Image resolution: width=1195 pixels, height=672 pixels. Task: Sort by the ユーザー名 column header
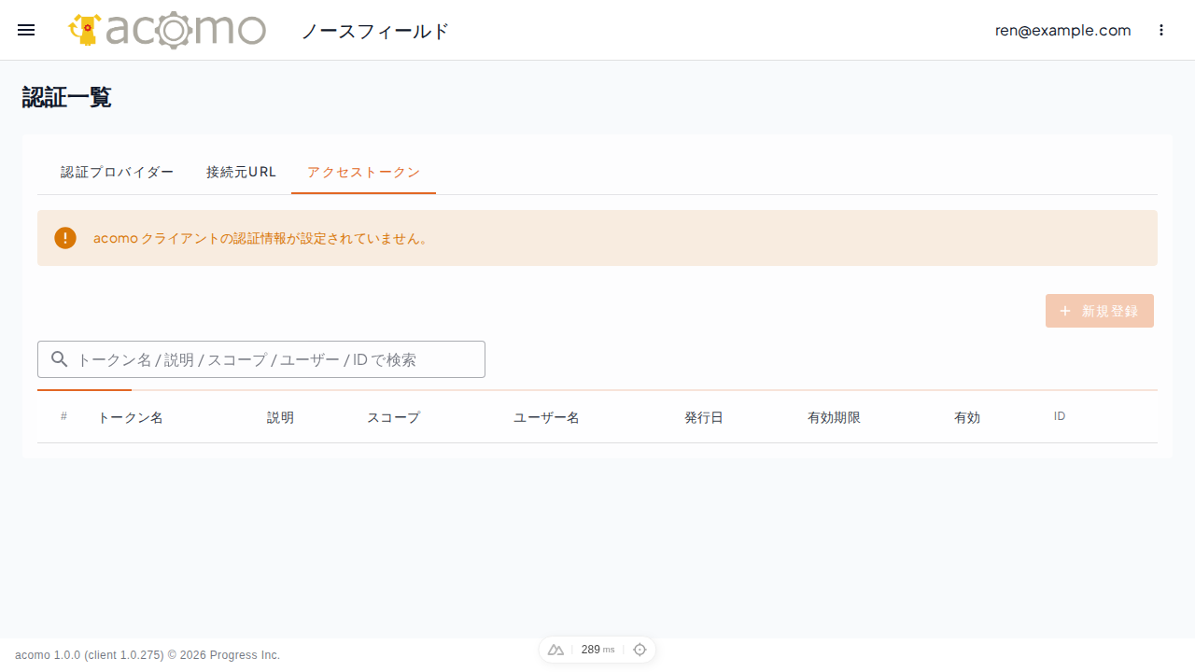pyautogui.click(x=546, y=417)
